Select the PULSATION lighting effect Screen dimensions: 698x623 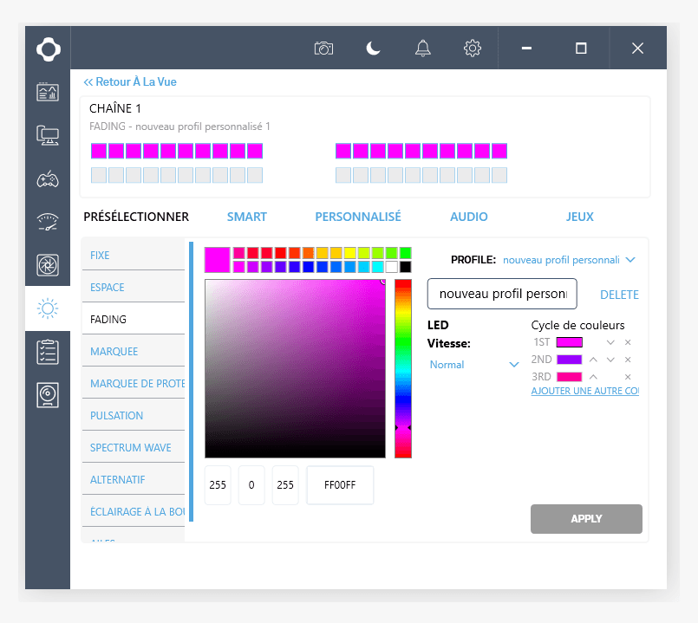(117, 416)
